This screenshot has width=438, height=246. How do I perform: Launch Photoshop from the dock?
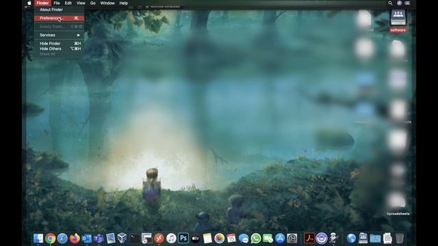pyautogui.click(x=183, y=238)
